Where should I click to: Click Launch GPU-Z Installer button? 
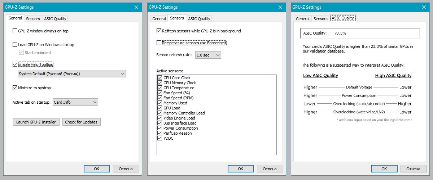(x=36, y=122)
